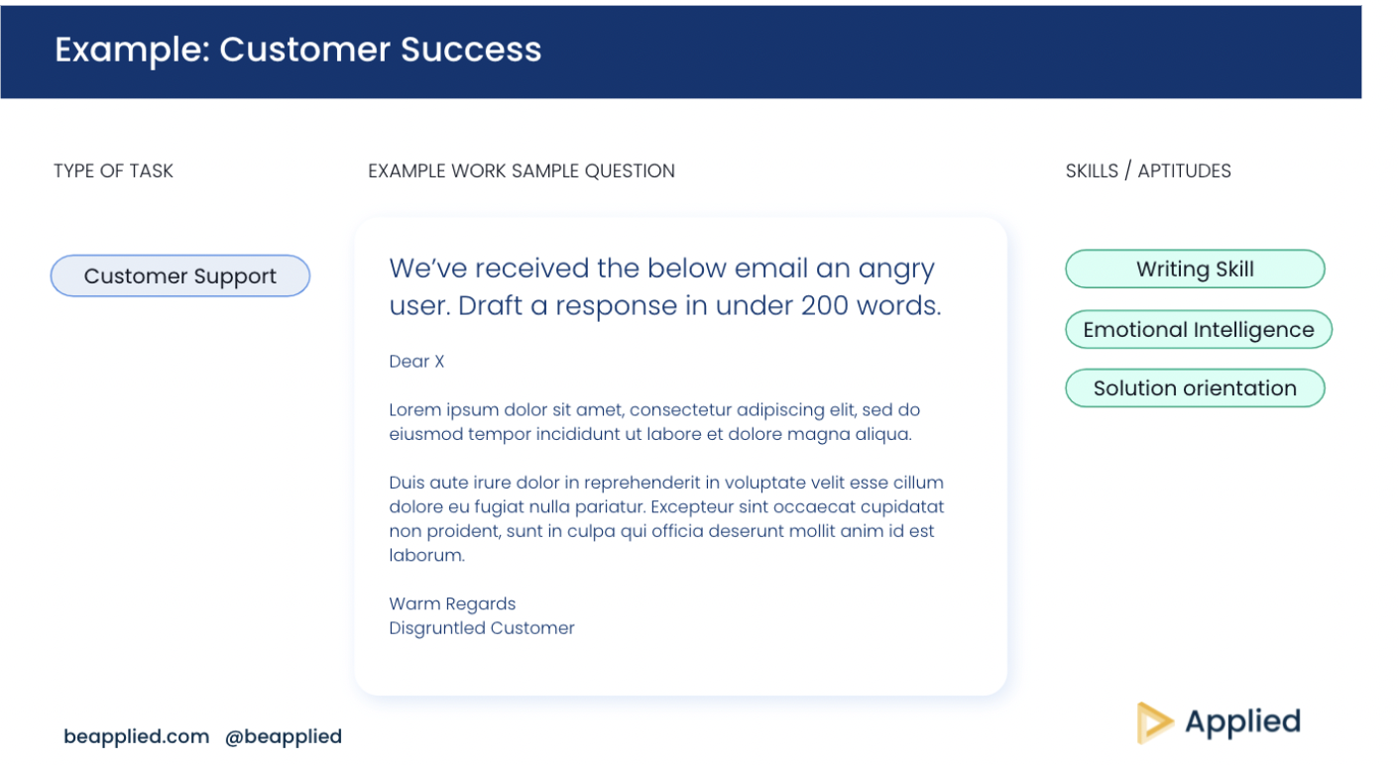The image size is (1398, 765).
Task: Click the angry user email question prompt
Action: (664, 286)
